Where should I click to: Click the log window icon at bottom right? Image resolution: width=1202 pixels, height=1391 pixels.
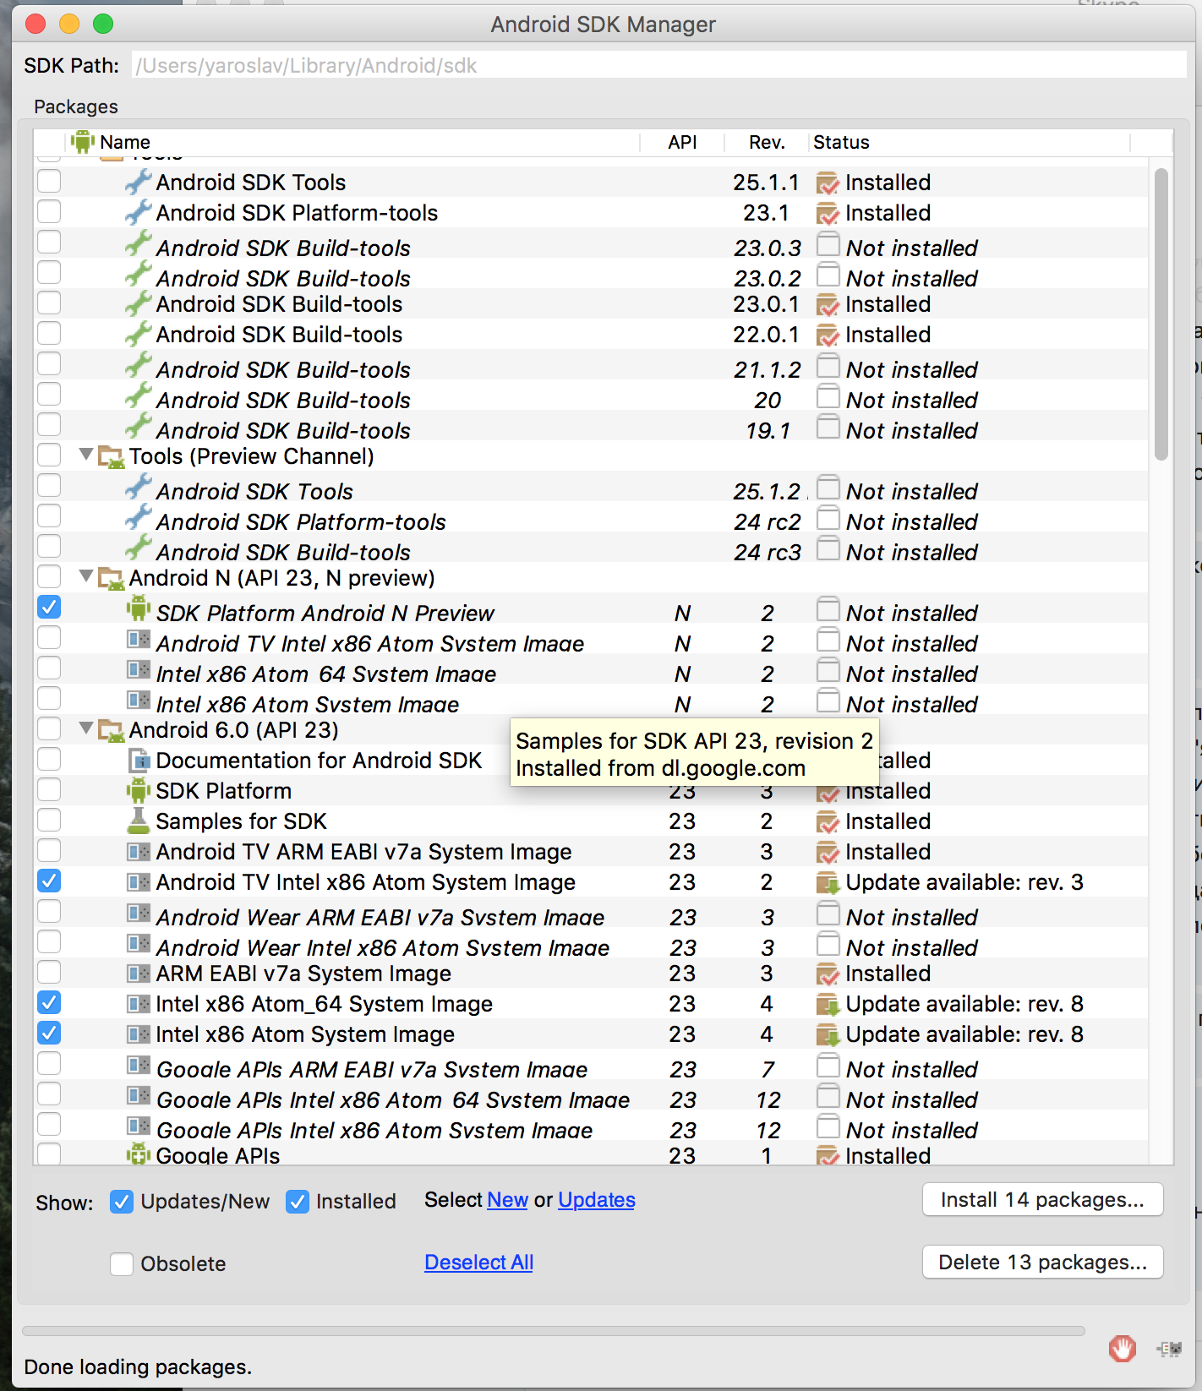coord(1170,1349)
